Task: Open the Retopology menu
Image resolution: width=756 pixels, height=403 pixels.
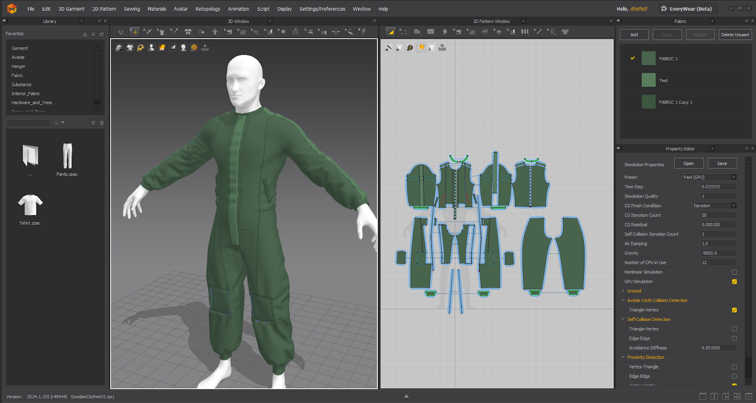Action: pos(208,9)
